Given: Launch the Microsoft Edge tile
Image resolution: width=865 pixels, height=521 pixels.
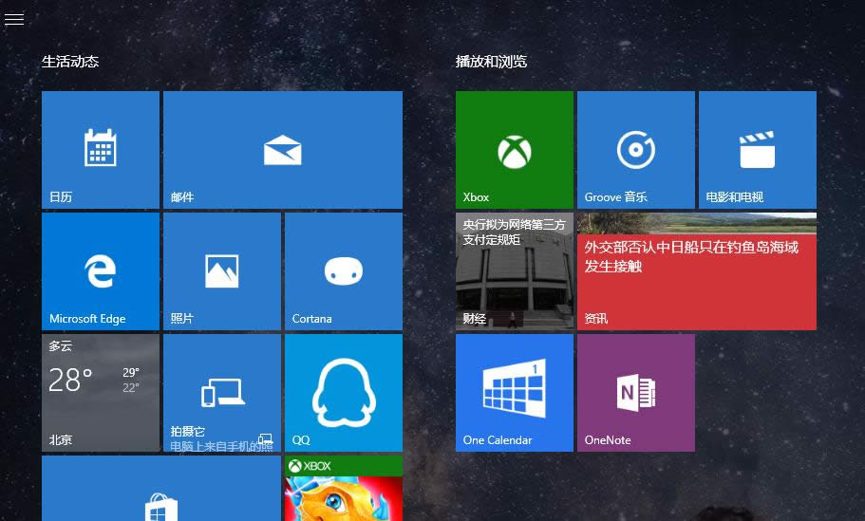Looking at the screenshot, I should (x=101, y=271).
